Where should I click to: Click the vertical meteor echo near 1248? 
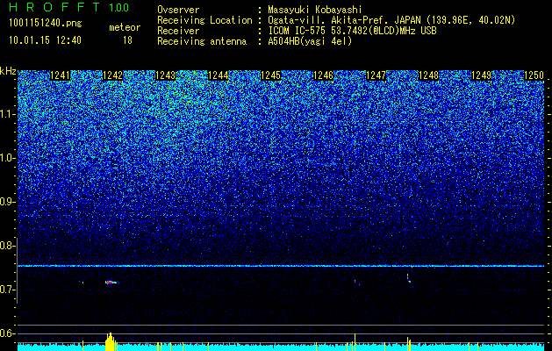[x=408, y=278]
